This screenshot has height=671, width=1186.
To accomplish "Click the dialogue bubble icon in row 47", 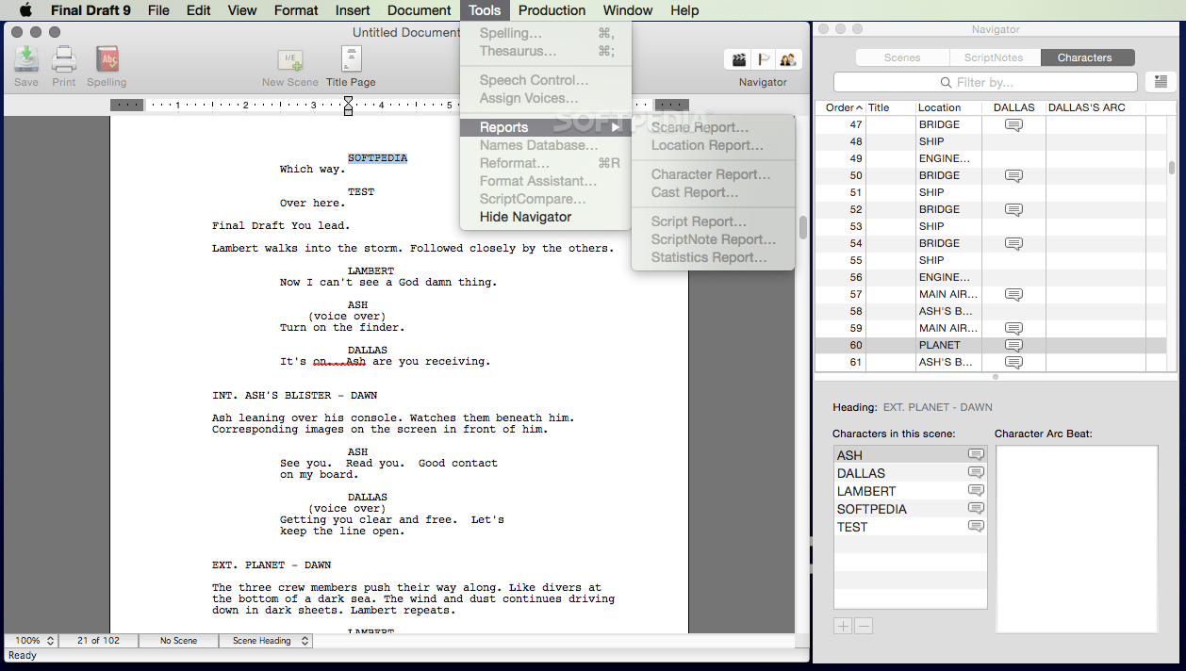I will (1013, 124).
